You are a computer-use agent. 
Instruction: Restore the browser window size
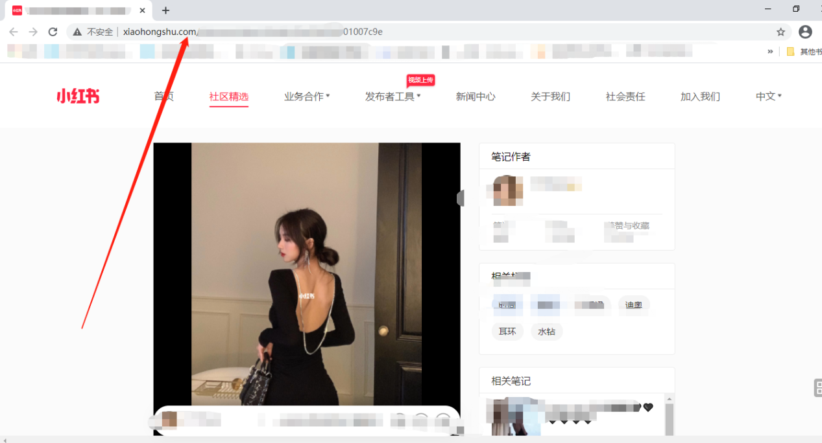coord(796,9)
